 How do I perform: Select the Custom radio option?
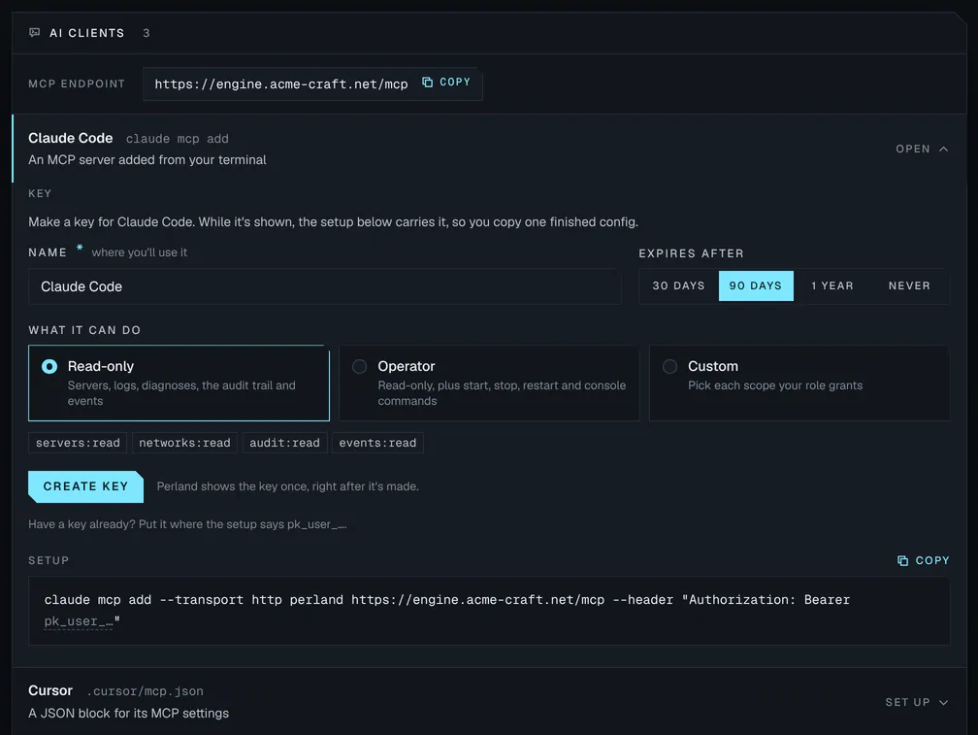tap(669, 366)
